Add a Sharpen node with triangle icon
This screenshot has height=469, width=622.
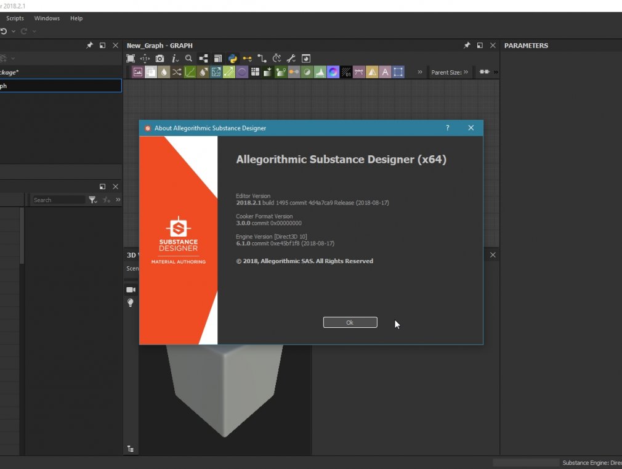pos(372,72)
